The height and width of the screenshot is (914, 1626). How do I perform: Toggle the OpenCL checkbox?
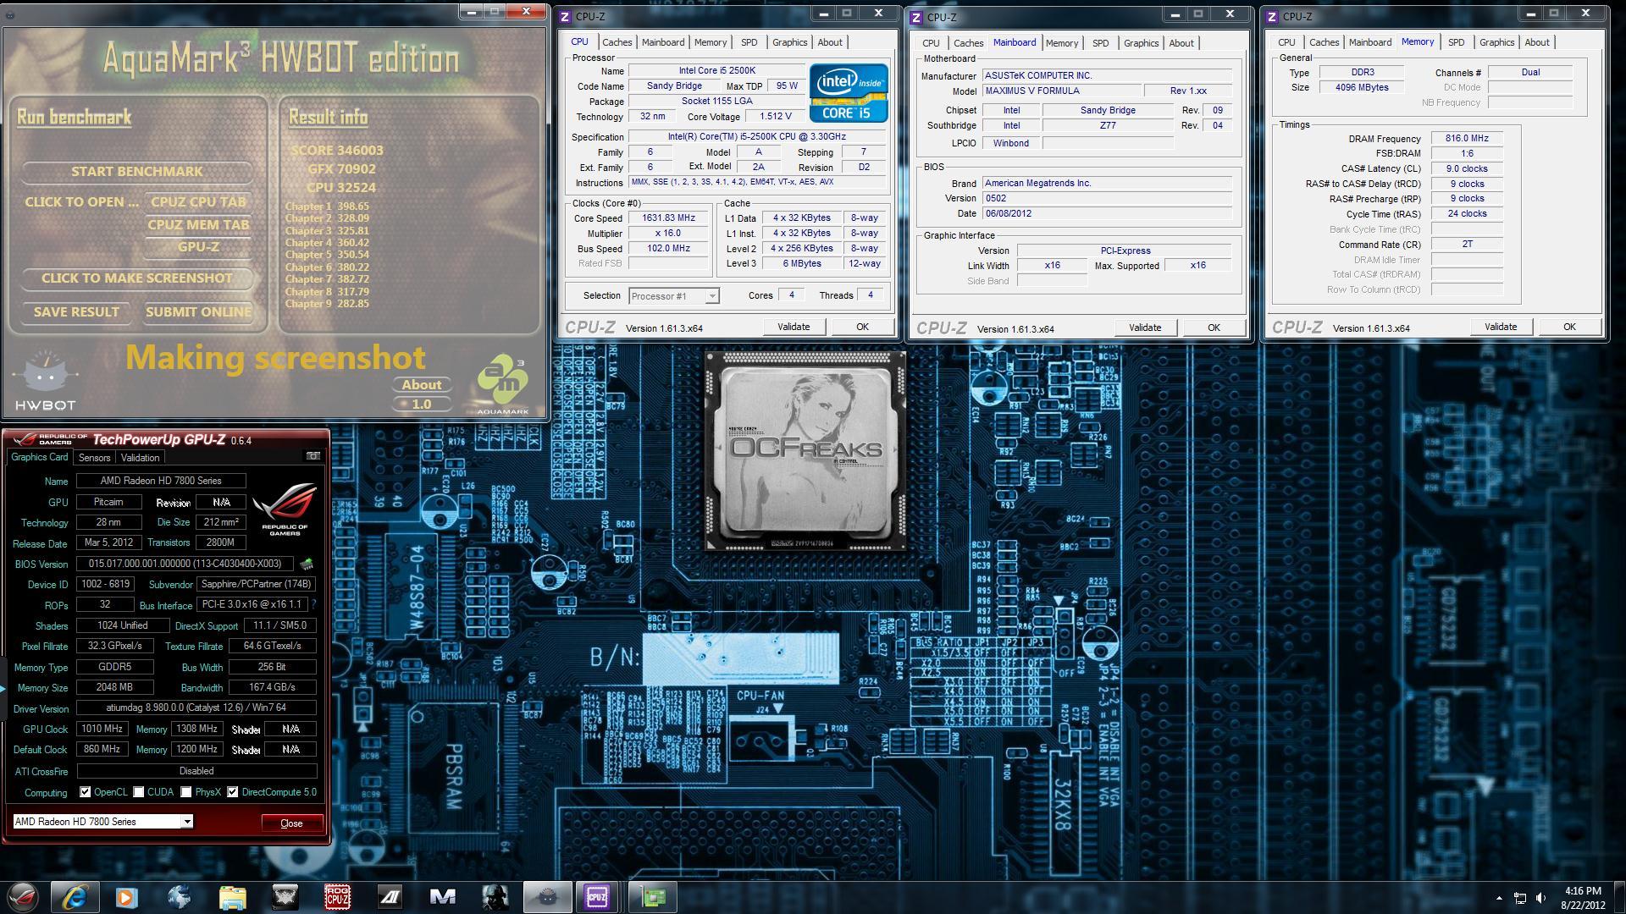pyautogui.click(x=85, y=792)
